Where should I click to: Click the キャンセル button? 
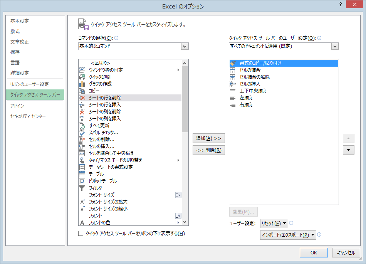[x=346, y=252]
